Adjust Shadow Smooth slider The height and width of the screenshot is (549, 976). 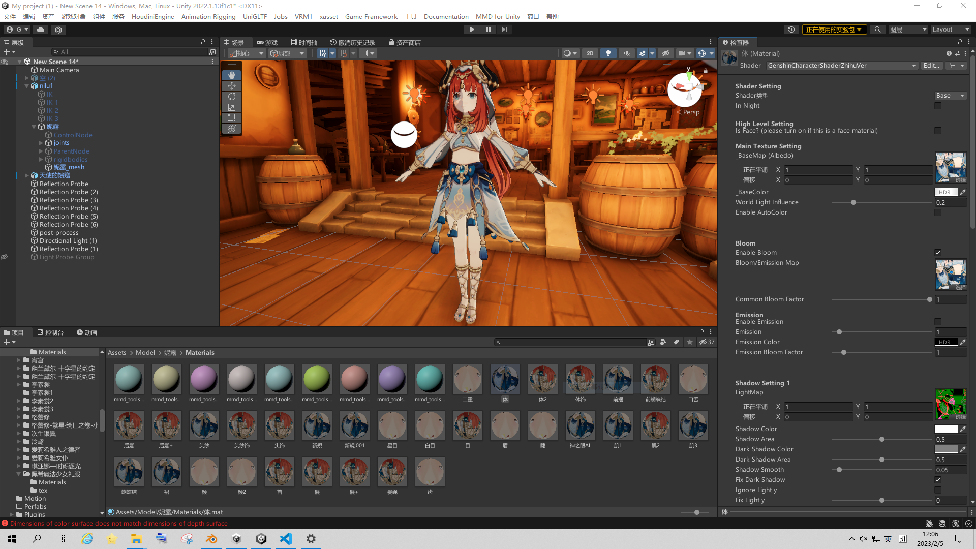pos(881,470)
